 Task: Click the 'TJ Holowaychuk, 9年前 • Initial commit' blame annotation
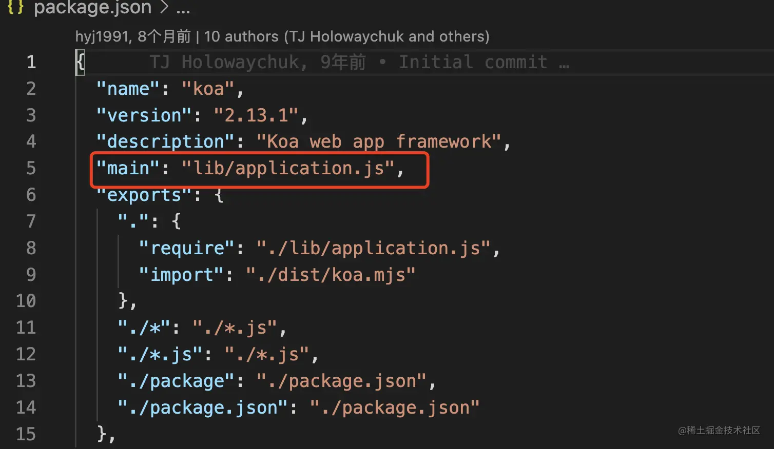click(359, 62)
